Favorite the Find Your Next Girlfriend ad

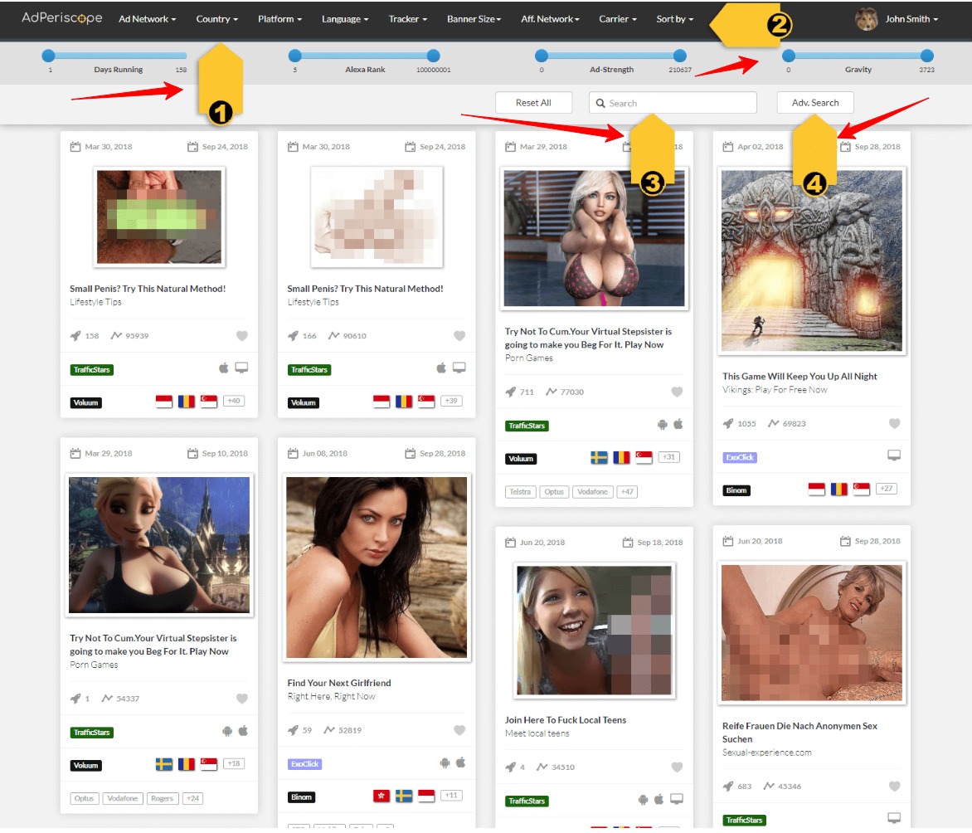click(459, 729)
